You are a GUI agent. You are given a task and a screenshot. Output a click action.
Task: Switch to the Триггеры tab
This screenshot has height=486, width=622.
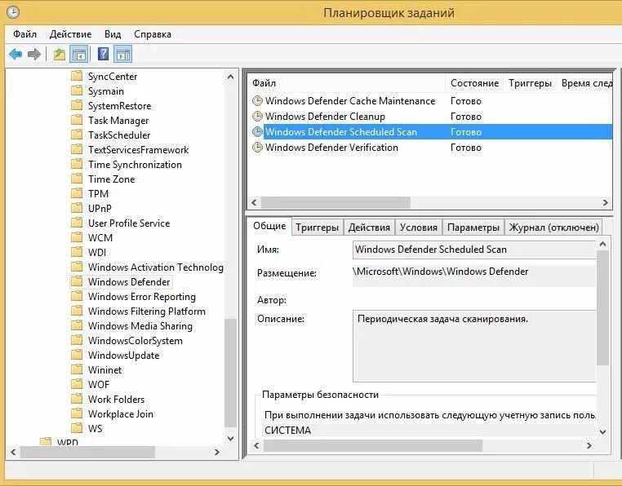[x=317, y=228]
